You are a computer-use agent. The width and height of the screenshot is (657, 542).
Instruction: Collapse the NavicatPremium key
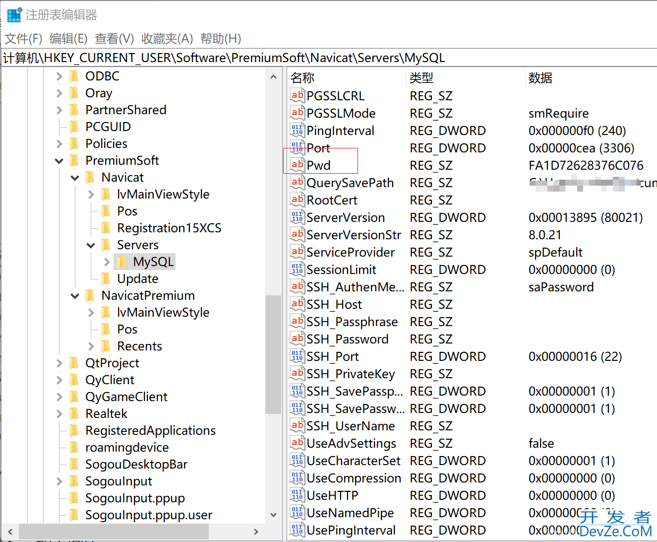75,296
